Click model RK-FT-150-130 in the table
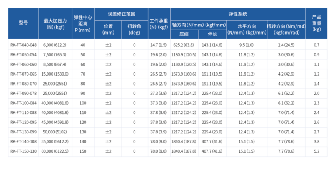The height and width of the screenshot is (176, 331). click(x=23, y=151)
